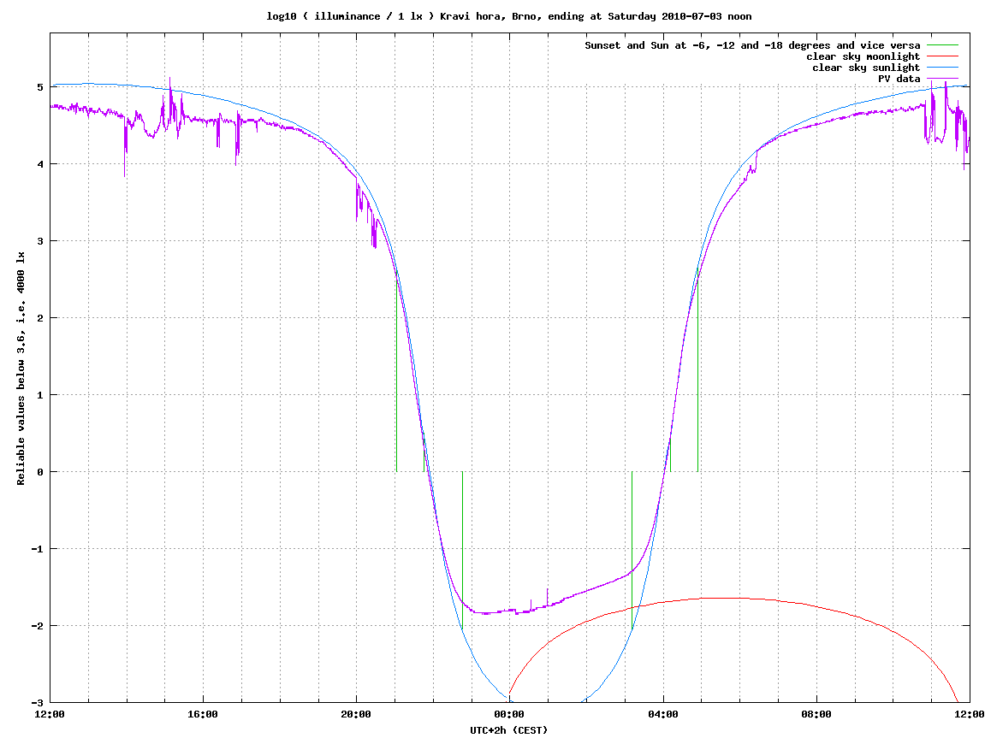This screenshot has width=985, height=738.
Task: Select the 'PV data' legend label
Action: point(899,79)
